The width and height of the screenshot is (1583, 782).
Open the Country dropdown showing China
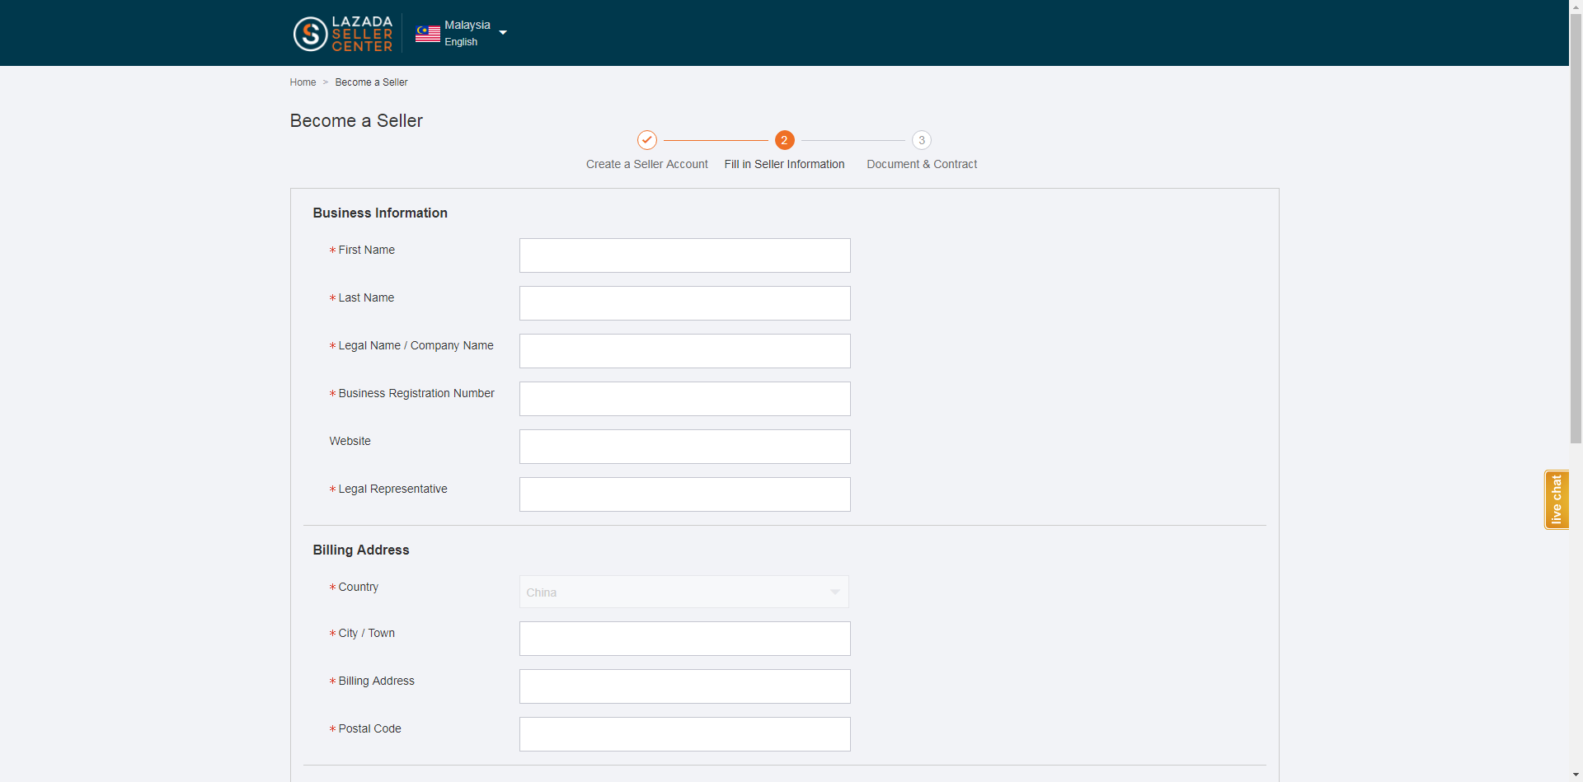(x=684, y=592)
